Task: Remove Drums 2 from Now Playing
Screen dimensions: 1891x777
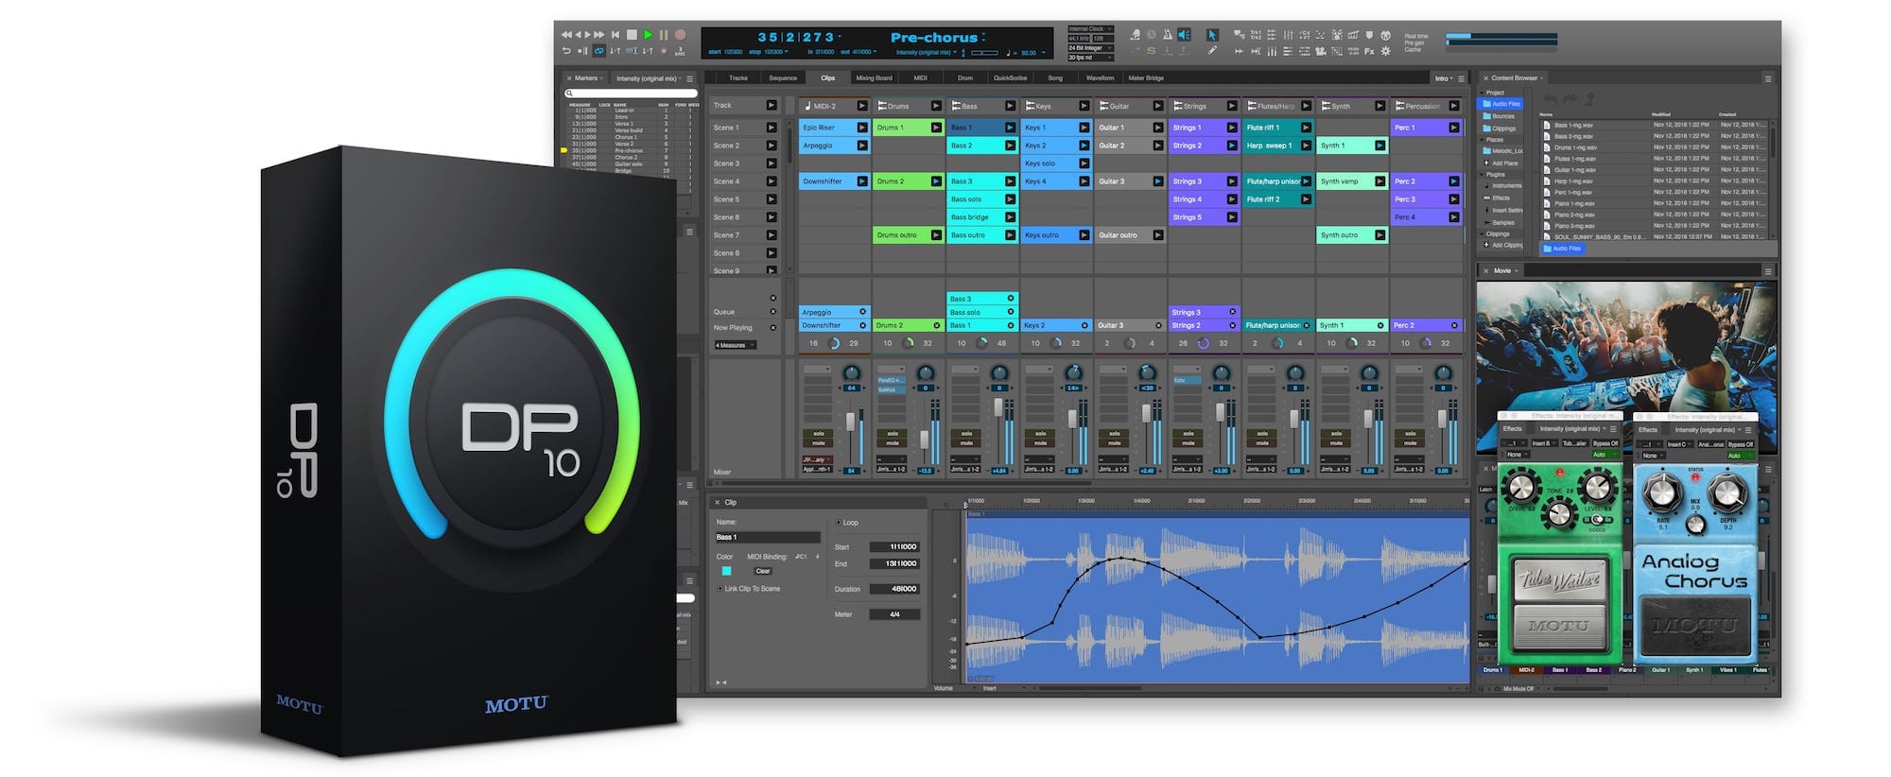Action: click(x=937, y=325)
